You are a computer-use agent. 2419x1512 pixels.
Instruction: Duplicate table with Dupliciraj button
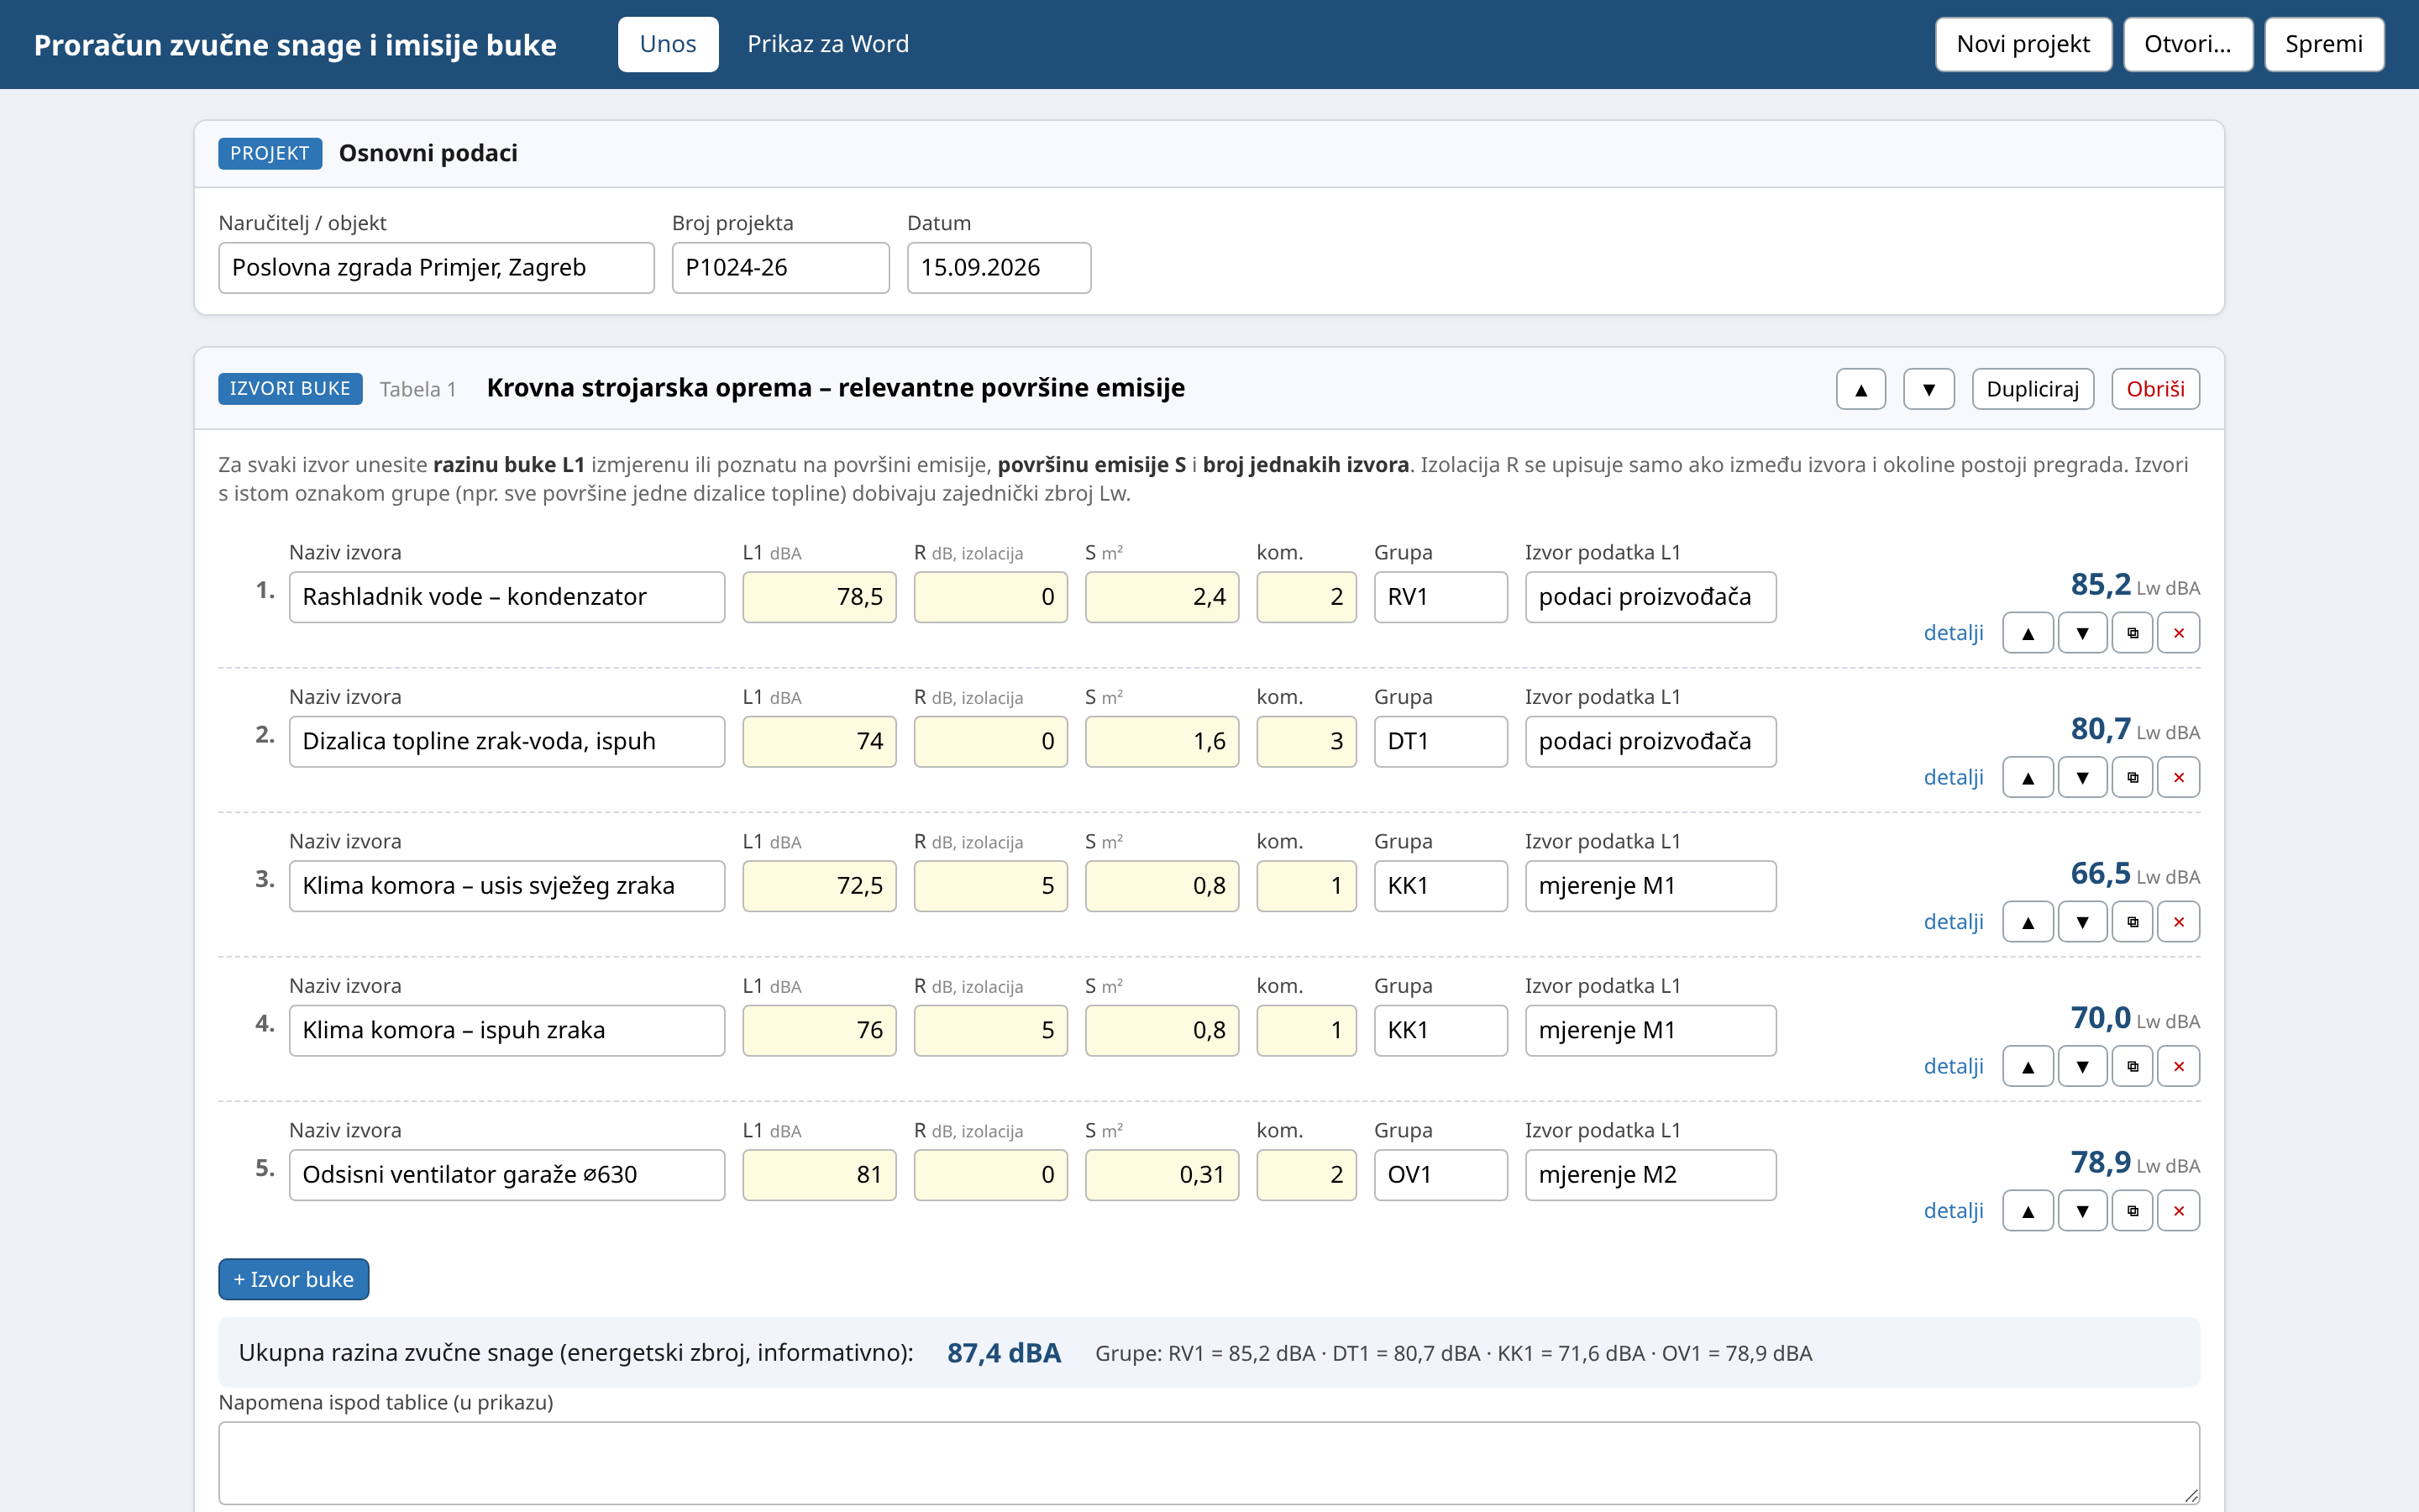tap(2032, 389)
